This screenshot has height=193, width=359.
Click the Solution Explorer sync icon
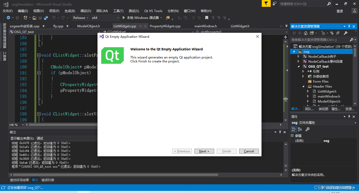(332, 33)
